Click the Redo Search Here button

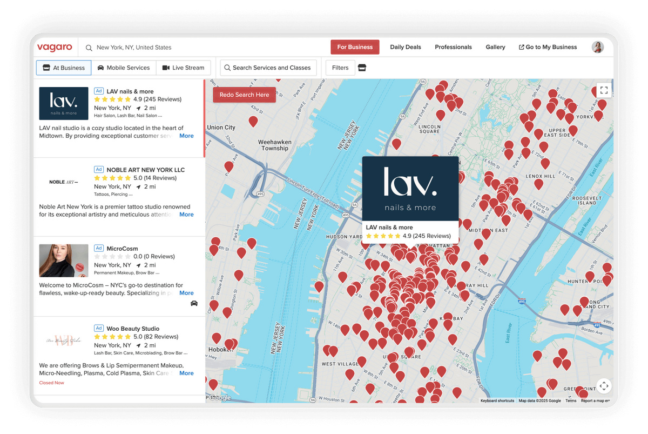point(244,95)
